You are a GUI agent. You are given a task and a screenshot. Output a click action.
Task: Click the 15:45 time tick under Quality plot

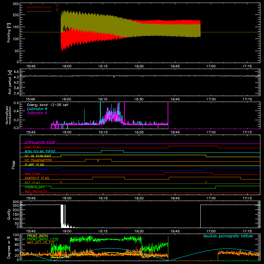tap(31, 231)
